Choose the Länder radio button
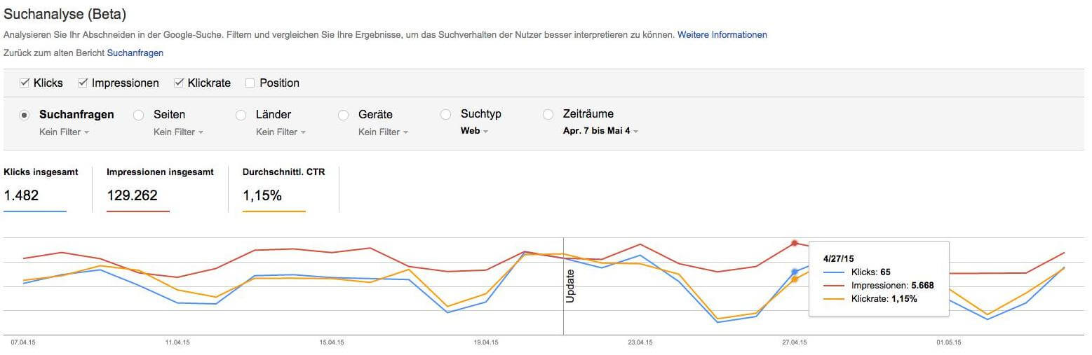 (x=241, y=115)
